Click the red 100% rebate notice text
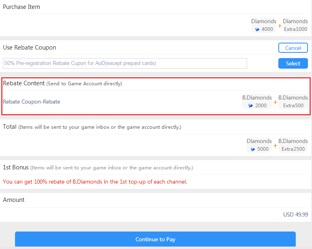 tap(95, 182)
